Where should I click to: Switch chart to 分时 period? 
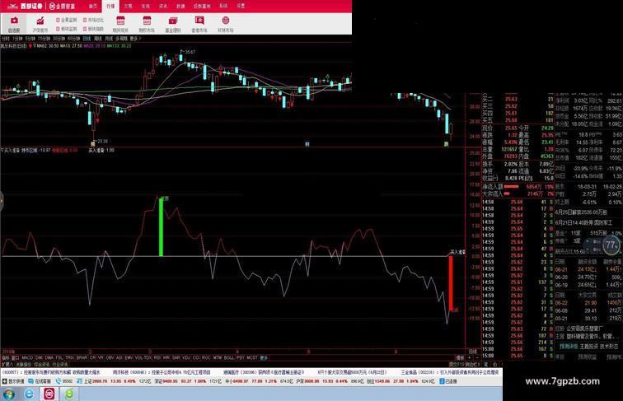[5, 39]
